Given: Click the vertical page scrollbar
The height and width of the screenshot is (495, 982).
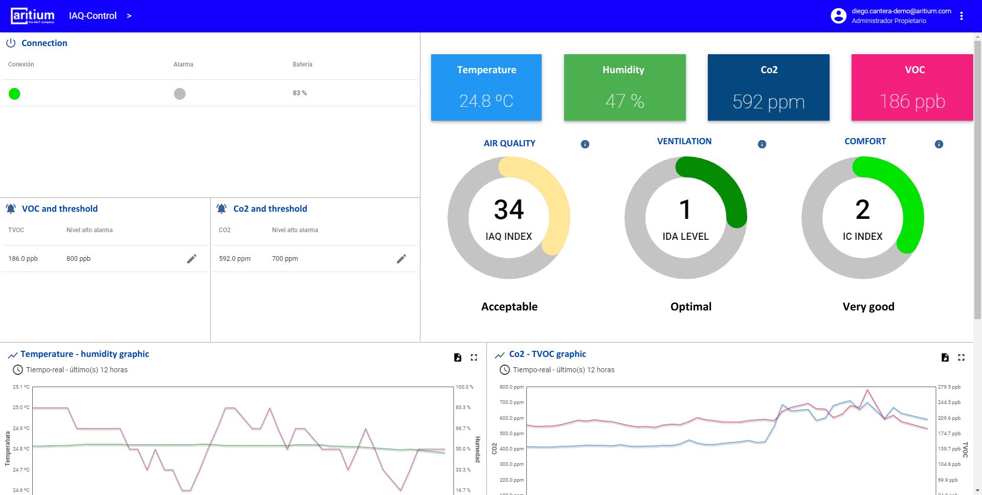Looking at the screenshot, I should (x=977, y=179).
